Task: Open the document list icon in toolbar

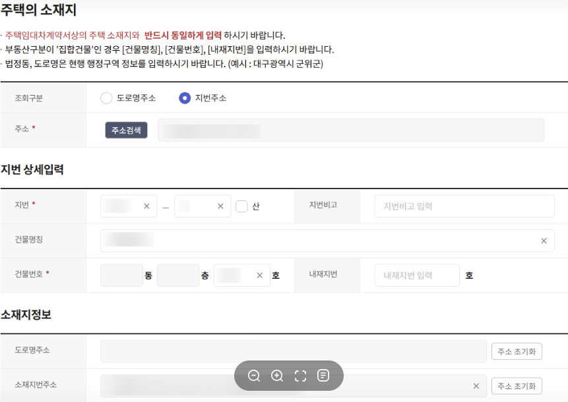Action: coord(323,376)
